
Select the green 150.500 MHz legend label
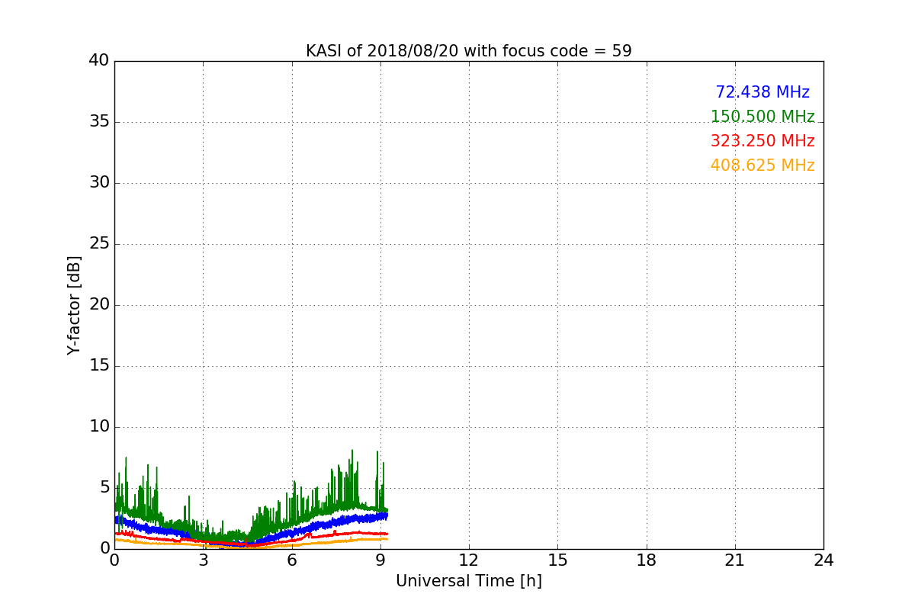coord(762,117)
